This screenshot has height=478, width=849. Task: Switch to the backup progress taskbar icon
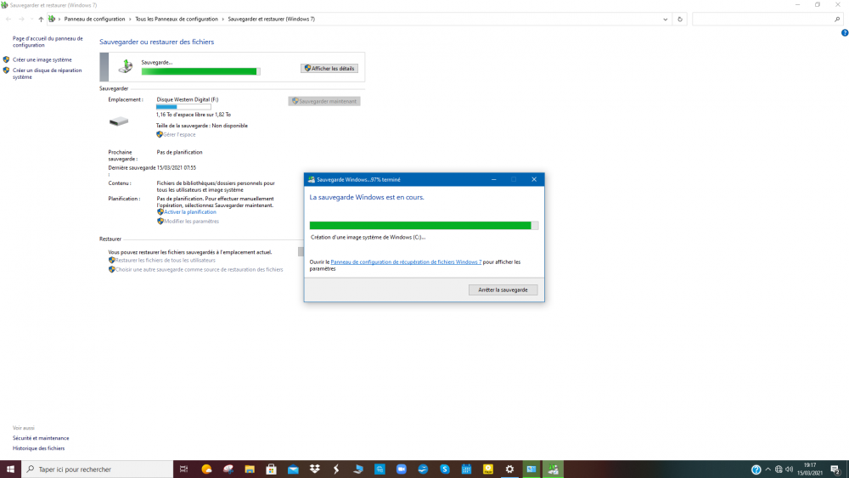click(x=553, y=470)
